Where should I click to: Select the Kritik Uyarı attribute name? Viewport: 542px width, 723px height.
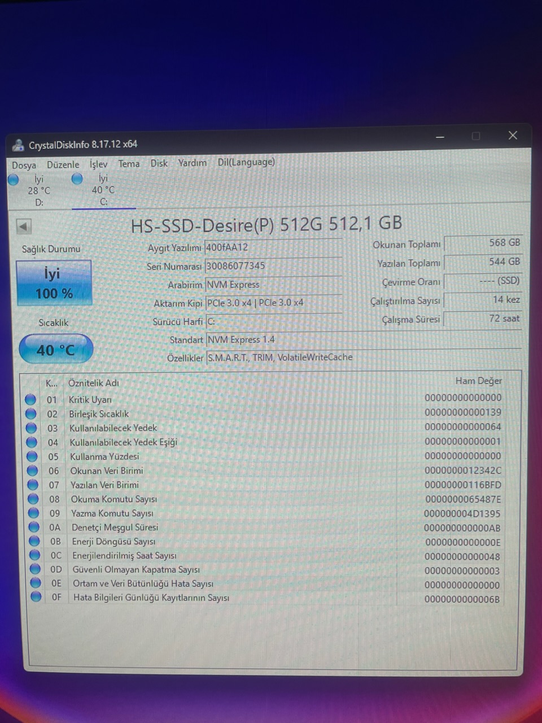[x=90, y=400]
